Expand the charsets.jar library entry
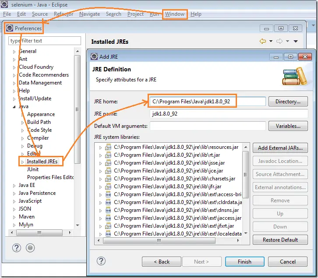The image size is (318, 278). (100, 179)
